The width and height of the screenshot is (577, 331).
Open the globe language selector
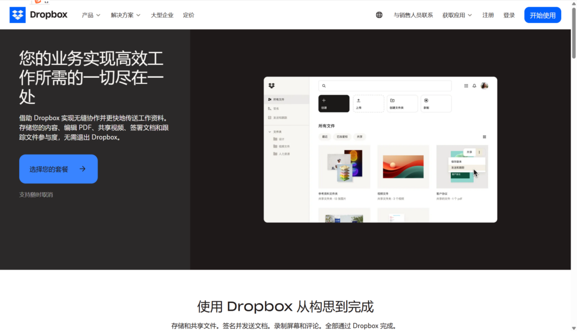(379, 15)
